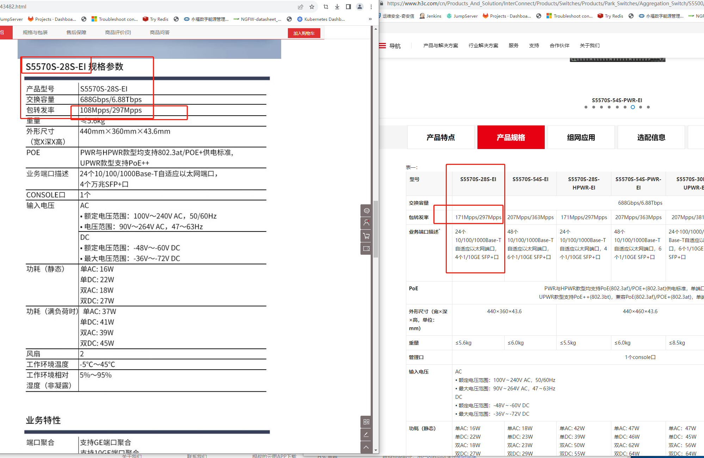This screenshot has width=704, height=458.
Task: Open the share page icon
Action: 301,7
